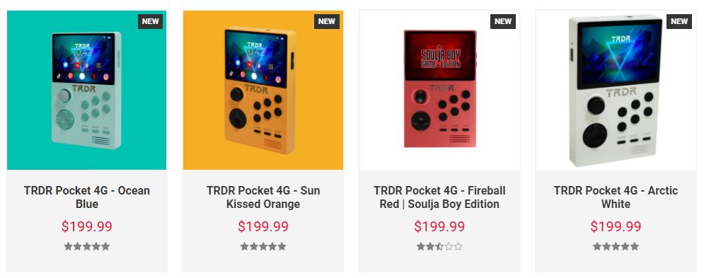Click the star rating under Arctic White
This screenshot has height=278, width=704.
pos(616,247)
